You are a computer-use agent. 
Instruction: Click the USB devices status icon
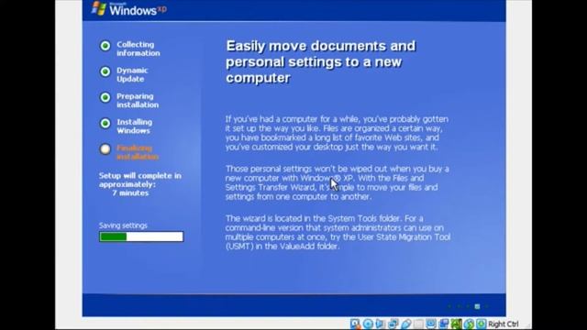pyautogui.click(x=405, y=324)
